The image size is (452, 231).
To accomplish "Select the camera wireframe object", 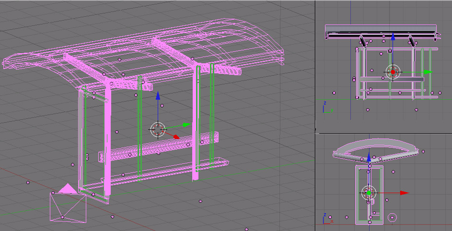I will (68, 204).
